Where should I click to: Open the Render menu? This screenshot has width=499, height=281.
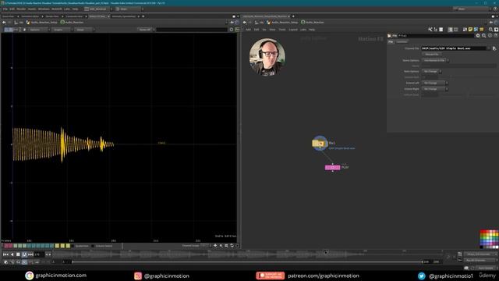tap(21, 9)
